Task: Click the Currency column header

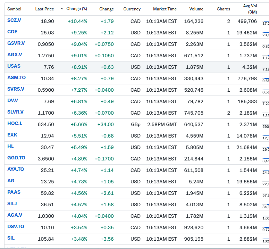Action: pyautogui.click(x=132, y=9)
